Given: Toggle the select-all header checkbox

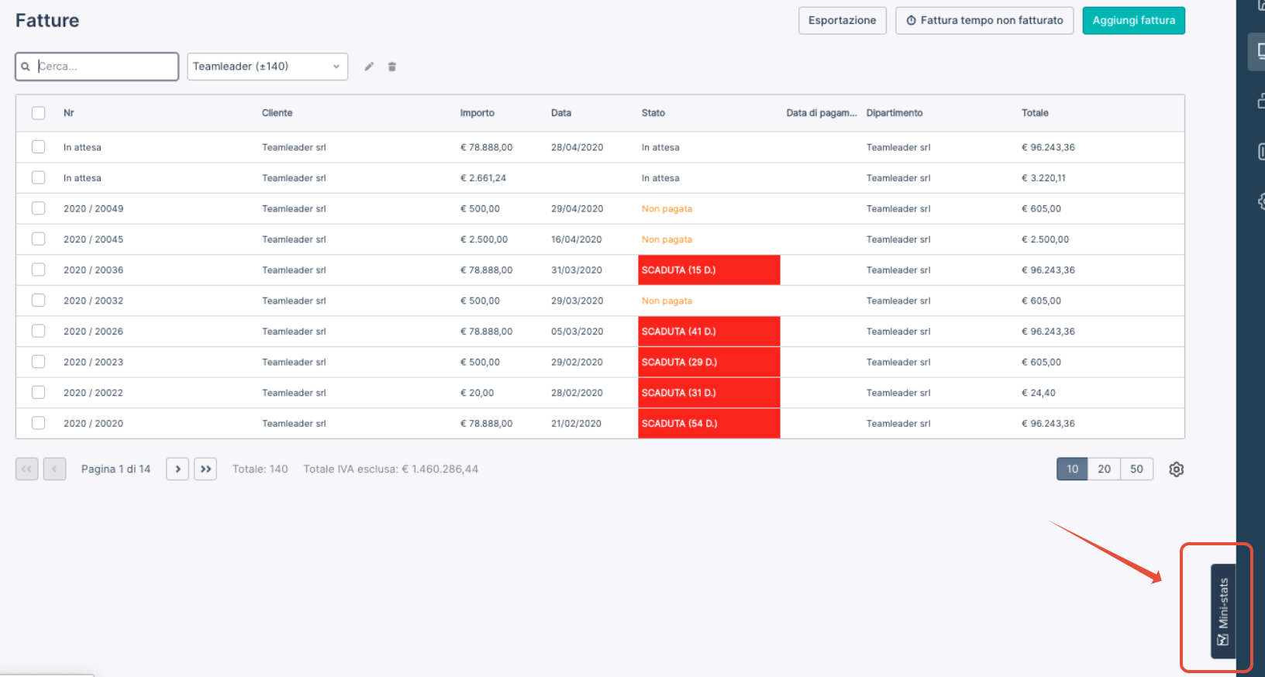Looking at the screenshot, I should click(x=38, y=113).
